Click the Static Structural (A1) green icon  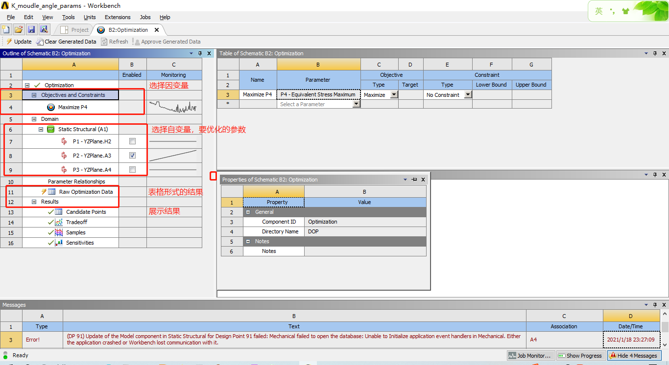tap(50, 129)
